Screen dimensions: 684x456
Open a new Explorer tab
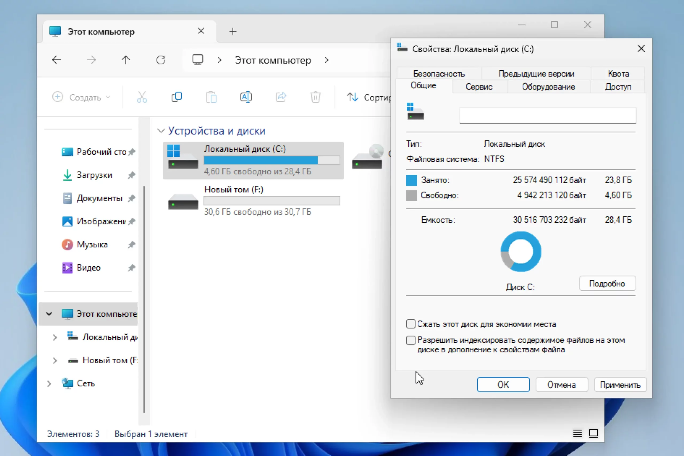[233, 32]
